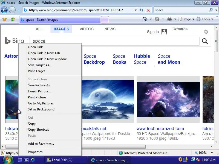The image size is (219, 164).
Task: Go back with the browser Back arrow
Action: 4,10
